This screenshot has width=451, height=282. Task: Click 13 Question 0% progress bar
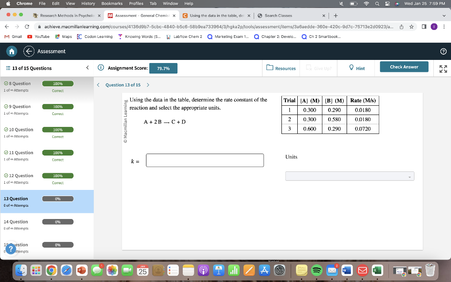(58, 199)
